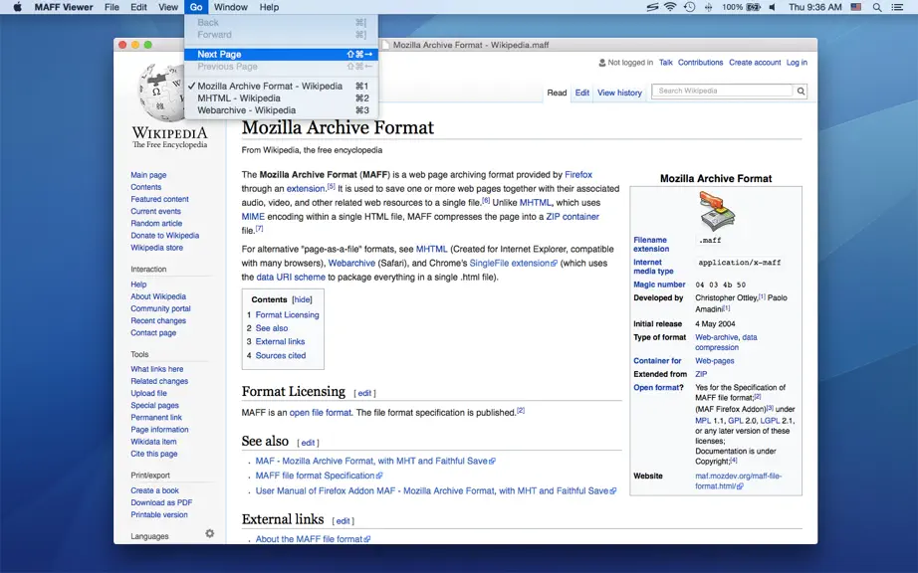Open the Window menu
918x573 pixels.
pos(230,7)
